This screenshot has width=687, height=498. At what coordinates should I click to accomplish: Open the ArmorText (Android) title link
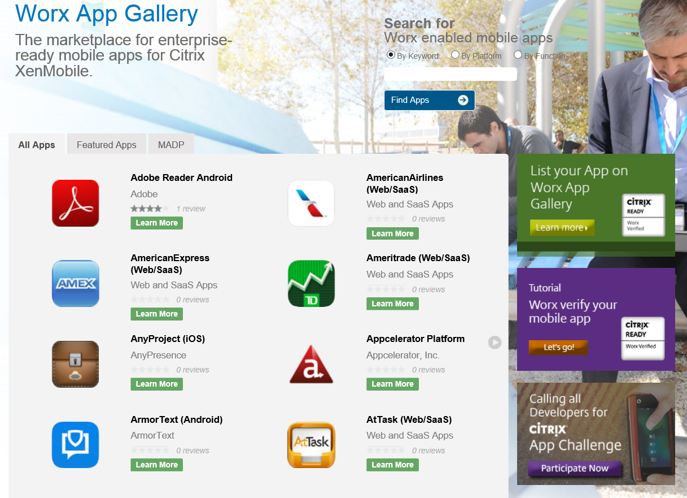[177, 419]
